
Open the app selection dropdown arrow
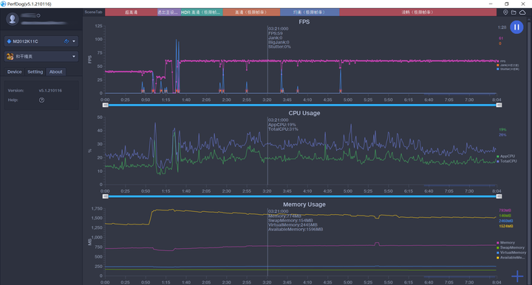click(x=74, y=56)
